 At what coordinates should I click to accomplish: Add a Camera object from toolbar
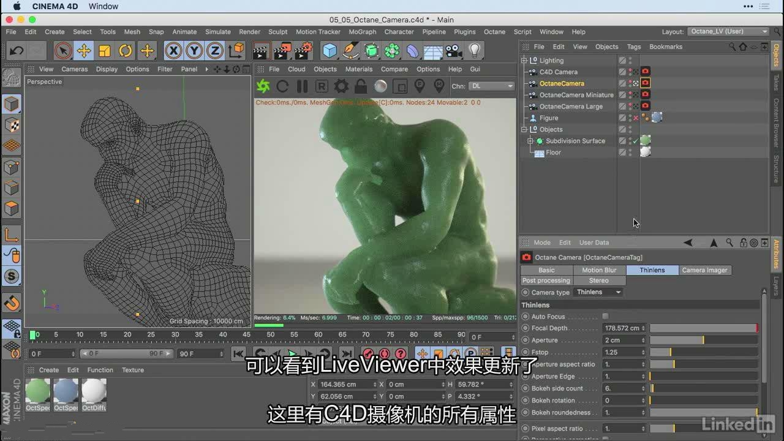tap(453, 51)
